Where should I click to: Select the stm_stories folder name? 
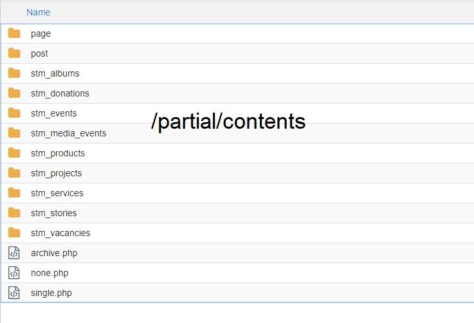54,213
